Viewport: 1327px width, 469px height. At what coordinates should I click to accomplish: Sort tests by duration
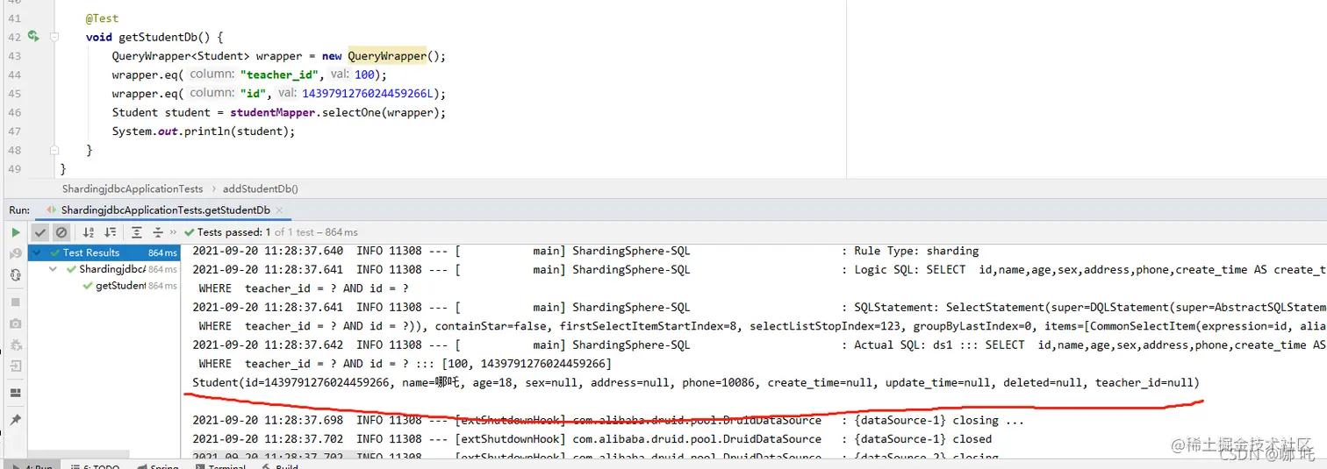click(110, 232)
